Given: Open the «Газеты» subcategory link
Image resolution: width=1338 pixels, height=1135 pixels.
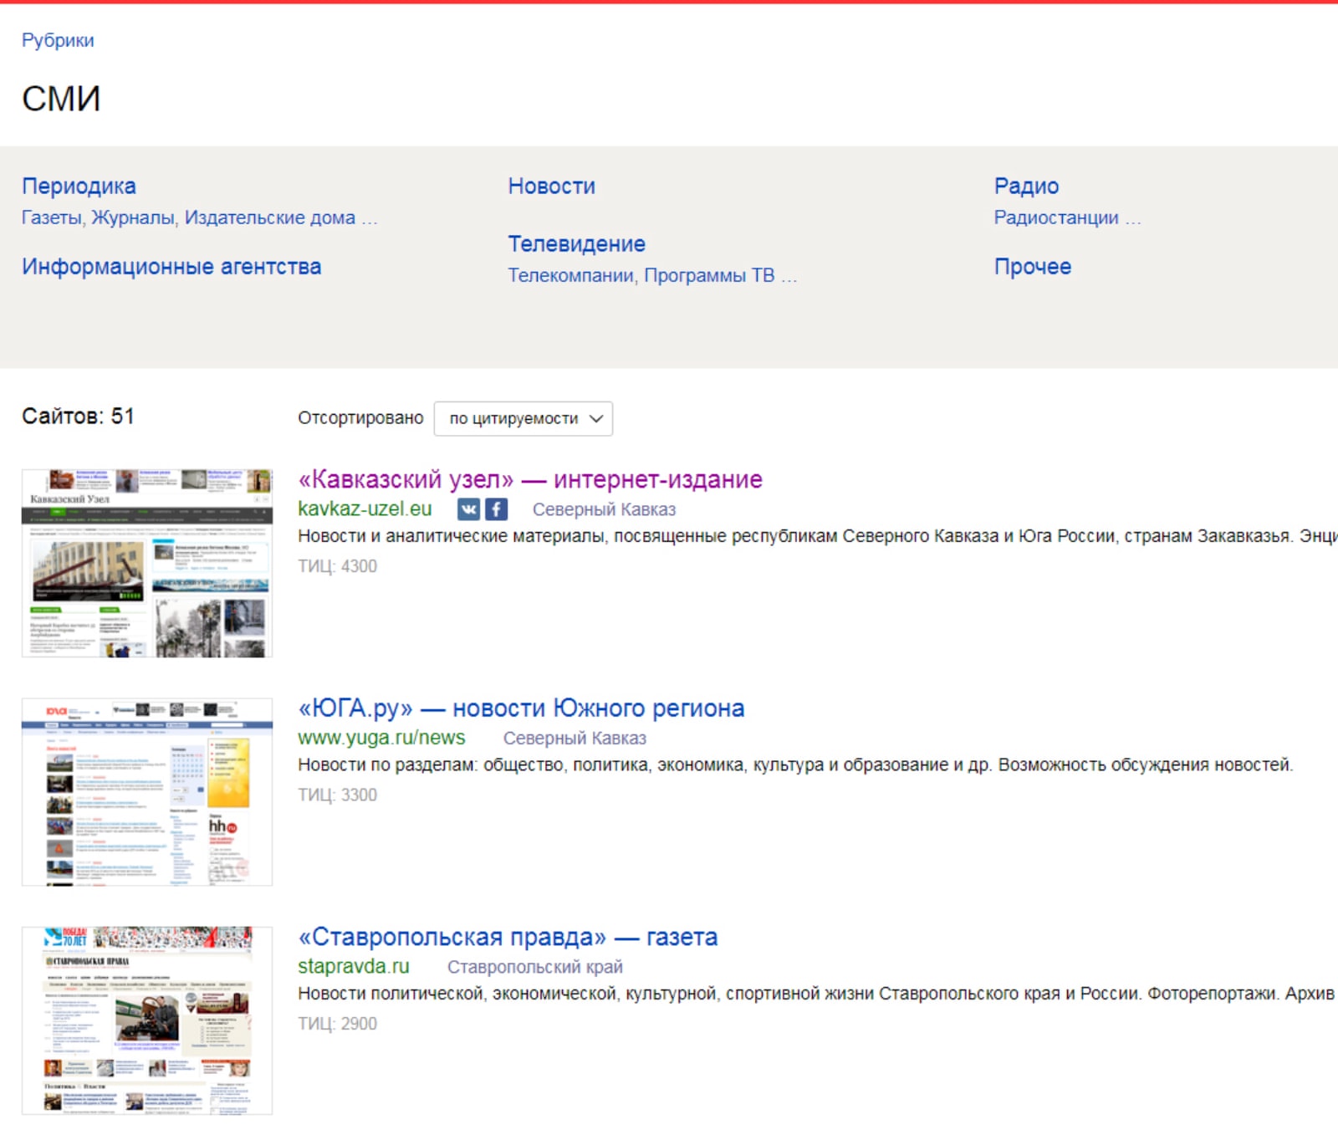Looking at the screenshot, I should click(52, 217).
